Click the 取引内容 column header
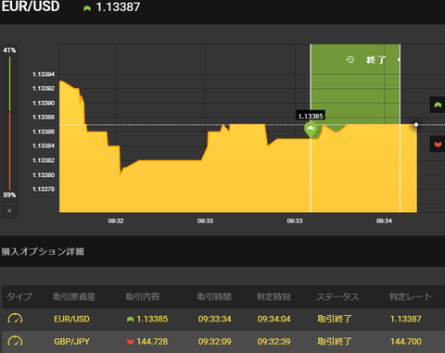 (143, 296)
